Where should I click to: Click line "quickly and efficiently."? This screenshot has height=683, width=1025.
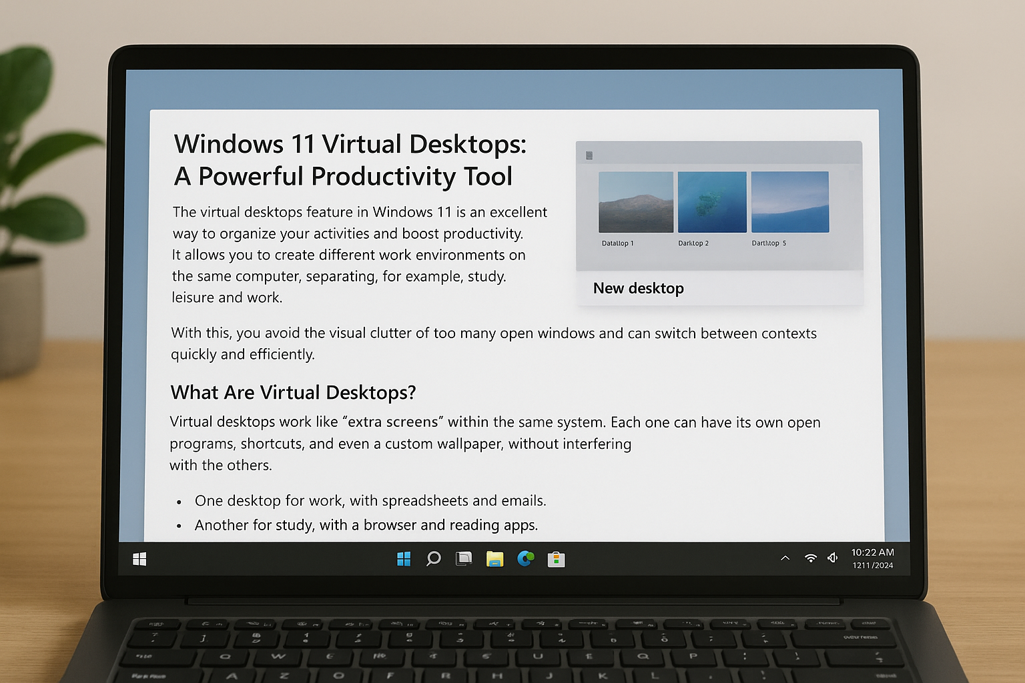click(x=243, y=354)
